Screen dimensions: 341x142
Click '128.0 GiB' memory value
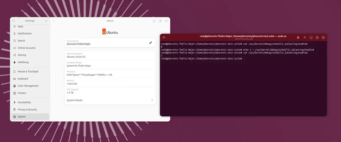(x=72, y=84)
